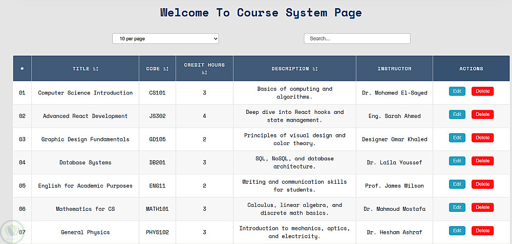The width and height of the screenshot is (512, 244).
Task: Sort by the Code column sort icon
Action: click(x=165, y=68)
